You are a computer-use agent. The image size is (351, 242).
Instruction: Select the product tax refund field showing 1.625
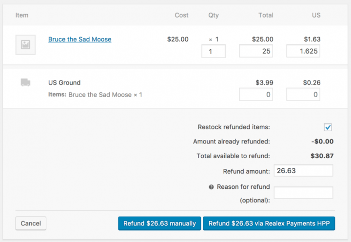point(303,51)
